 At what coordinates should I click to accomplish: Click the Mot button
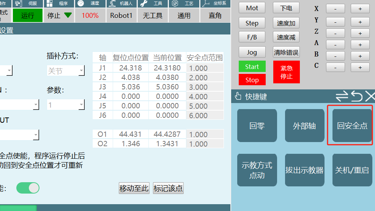pos(252,8)
